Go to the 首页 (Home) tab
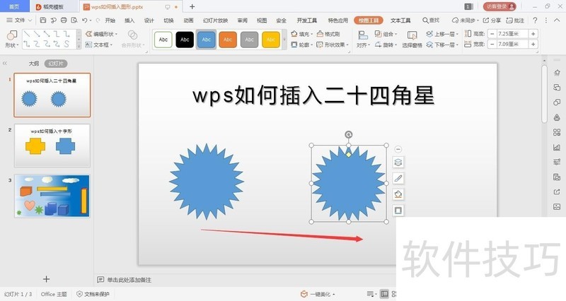566x301 pixels. tap(14, 6)
